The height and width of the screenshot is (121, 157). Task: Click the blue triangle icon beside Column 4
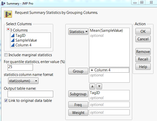tap(12, 45)
